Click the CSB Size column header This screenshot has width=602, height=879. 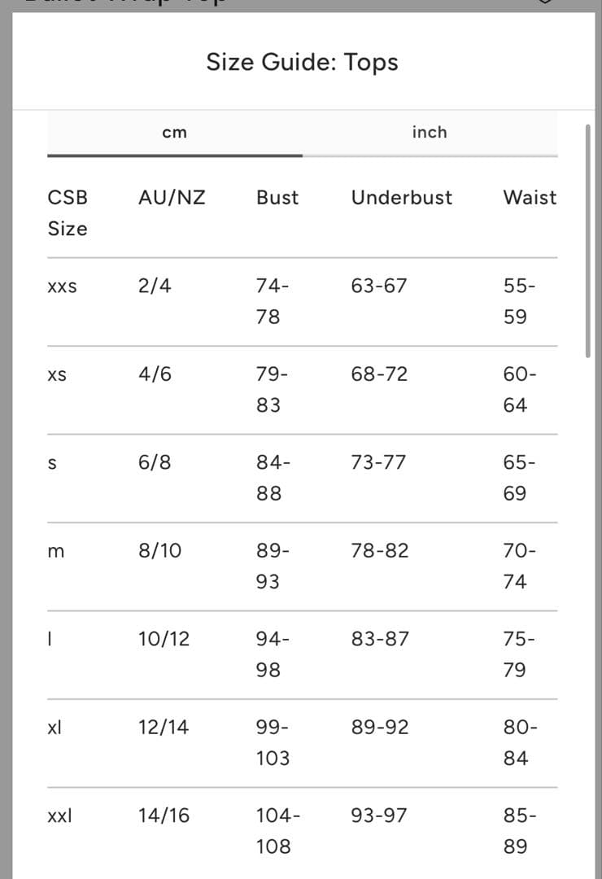point(68,212)
